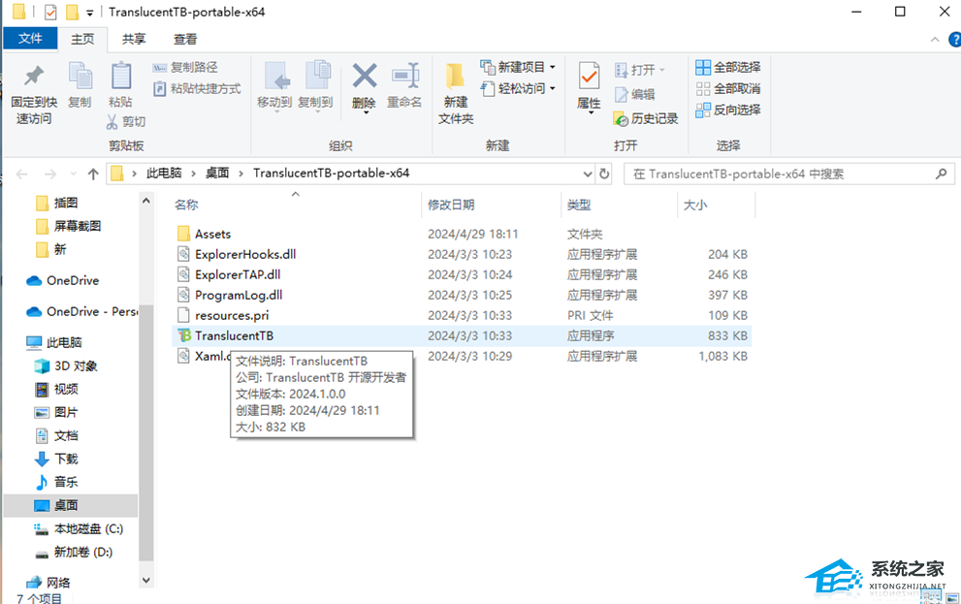
Task: Open 视频 in navigation pane
Action: (66, 389)
